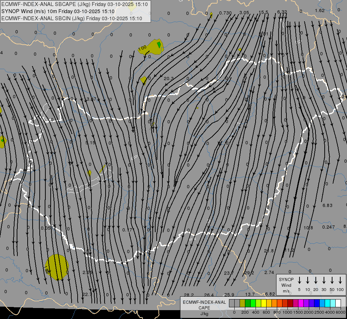This screenshot has width=347, height=319.
Task: Select the olive 200 J/kg CAPE swatch
Action: coord(242,303)
